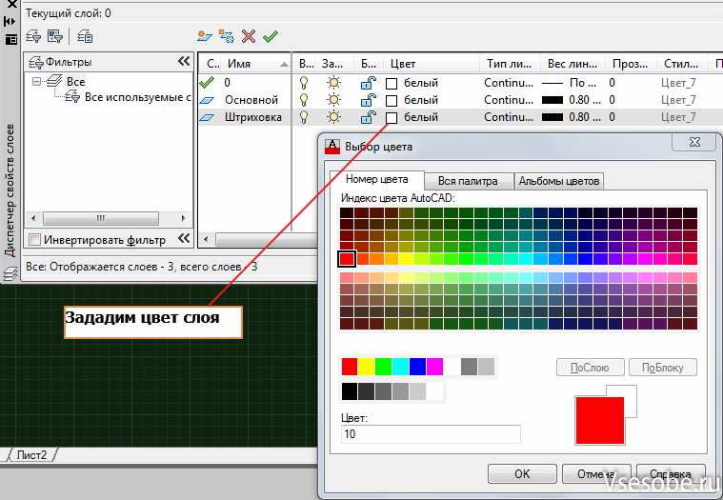Open color swatch of layer Штриховка
The height and width of the screenshot is (500, 723).
pos(391,118)
